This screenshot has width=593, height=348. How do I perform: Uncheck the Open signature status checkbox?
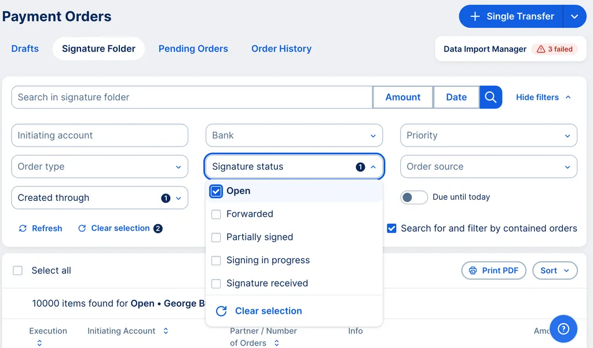coord(216,191)
